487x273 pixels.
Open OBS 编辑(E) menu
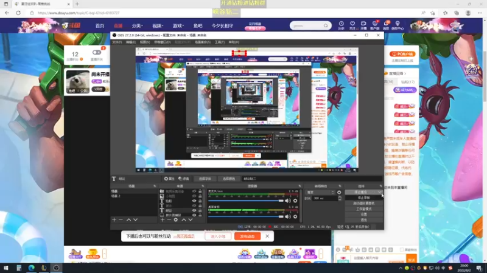(x=131, y=42)
